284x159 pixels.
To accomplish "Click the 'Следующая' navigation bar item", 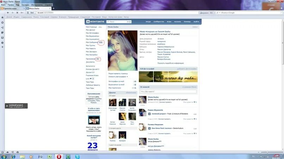I will click(85, 17).
